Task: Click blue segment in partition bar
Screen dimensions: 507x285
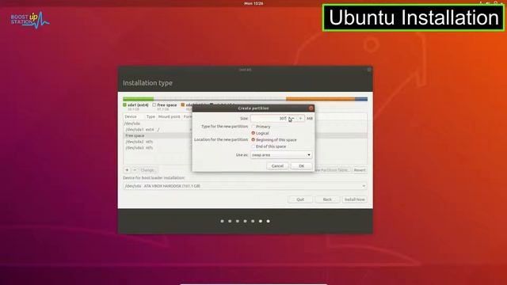Action: [361, 99]
